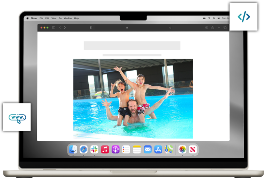Image resolution: width=264 pixels, height=178 pixels.
Task: Open the privacy report shield icon
Action: tap(91, 27)
